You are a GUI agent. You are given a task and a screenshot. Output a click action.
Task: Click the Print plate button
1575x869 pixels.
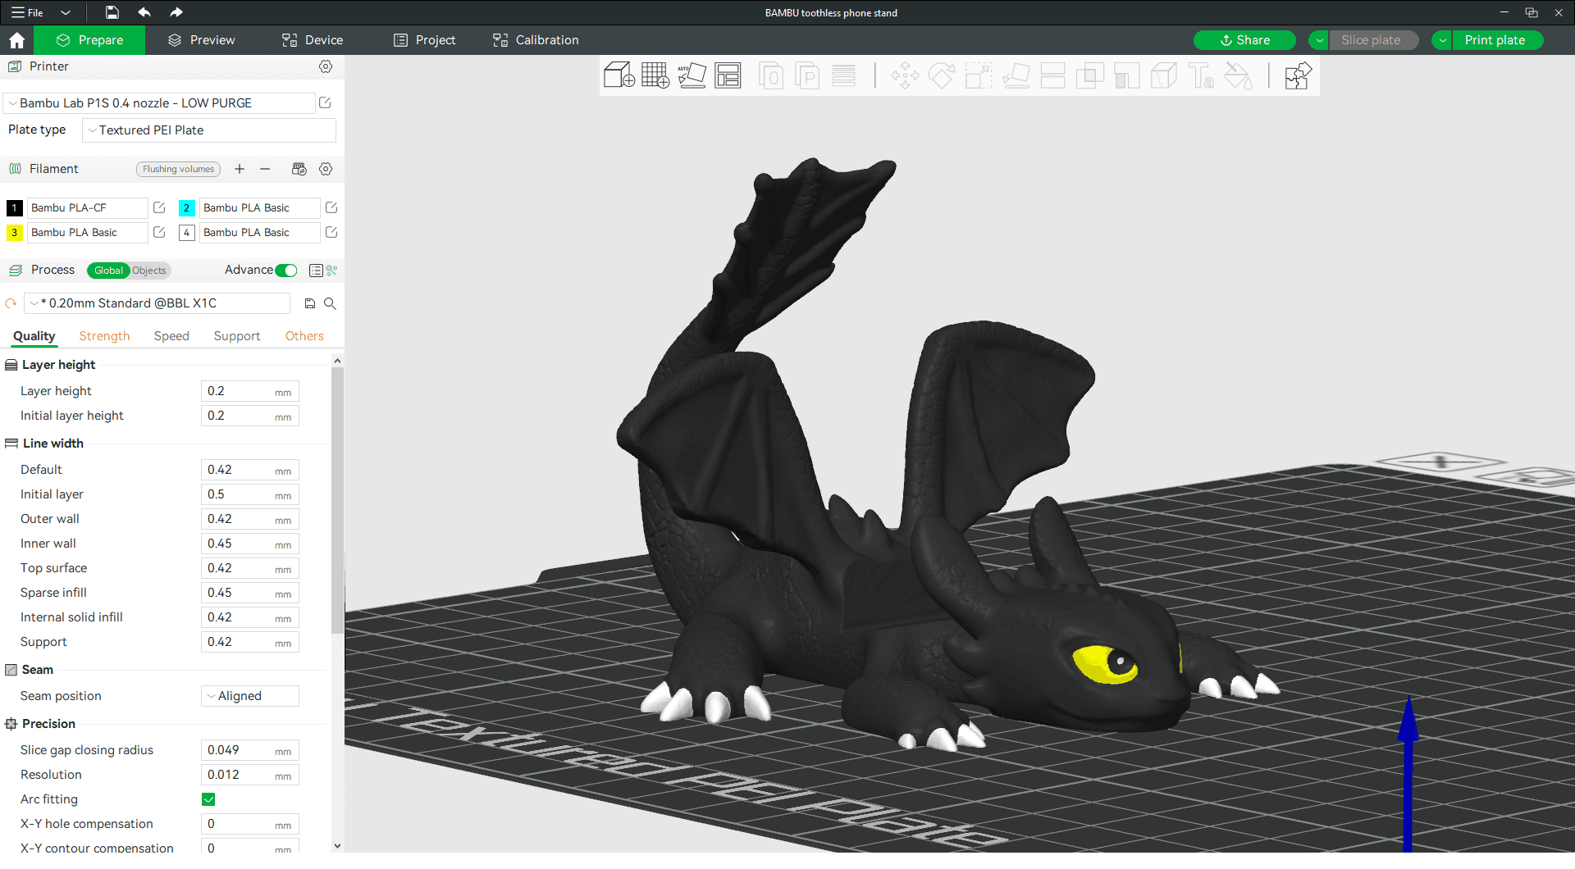pos(1497,40)
